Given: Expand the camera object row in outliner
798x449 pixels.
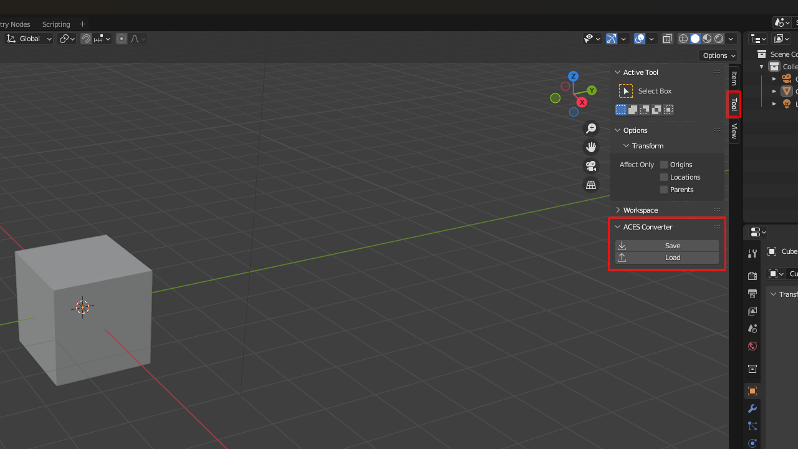Looking at the screenshot, I should 774,79.
